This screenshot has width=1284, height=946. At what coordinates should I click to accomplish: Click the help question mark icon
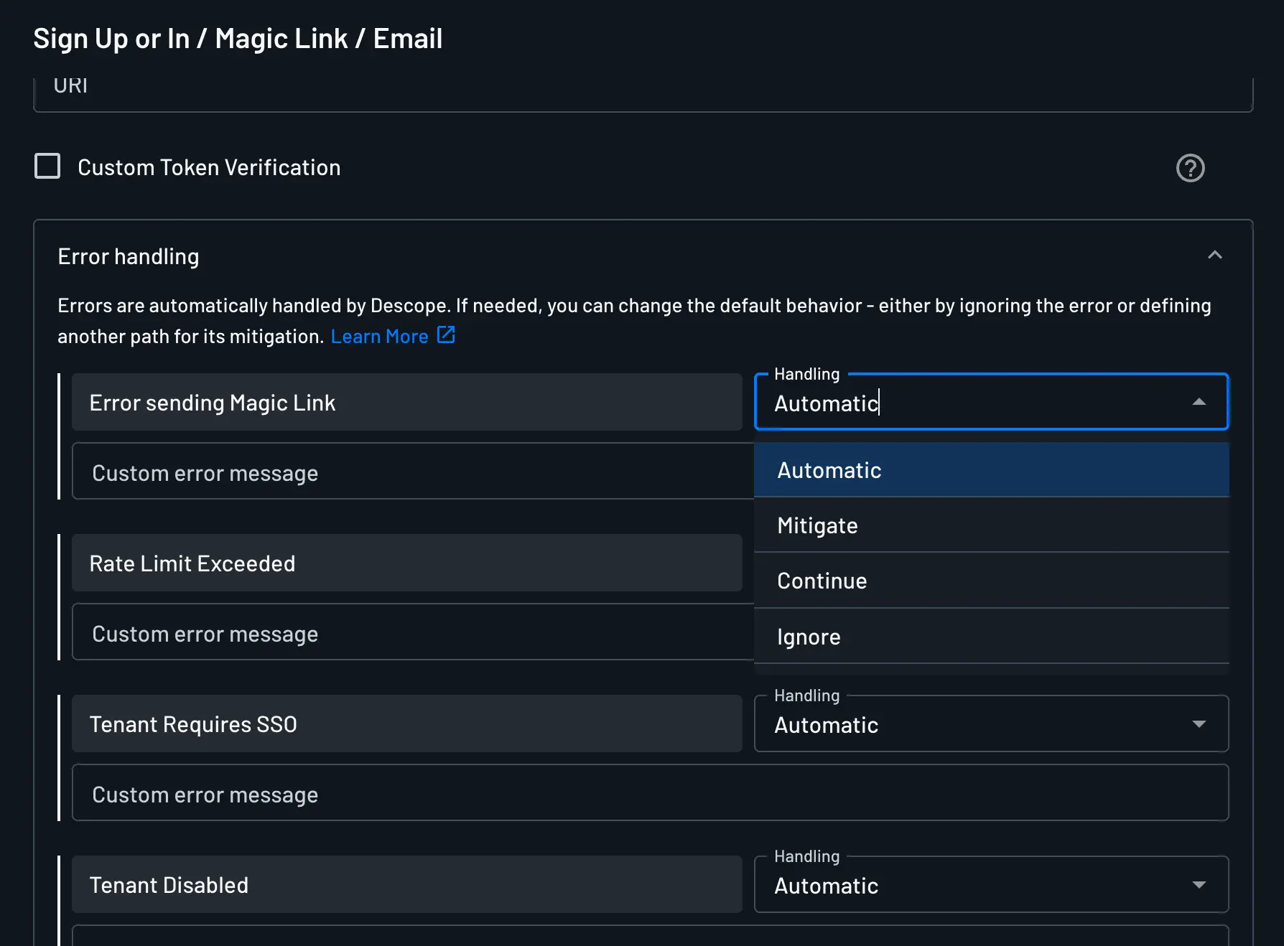[1190, 167]
